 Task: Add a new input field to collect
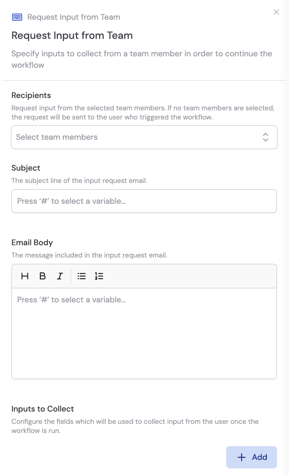tap(251, 457)
